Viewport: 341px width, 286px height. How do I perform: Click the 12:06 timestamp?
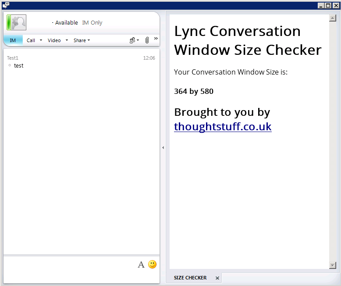[x=149, y=58]
